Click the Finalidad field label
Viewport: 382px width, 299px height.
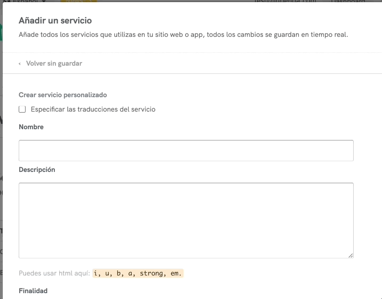click(x=33, y=291)
